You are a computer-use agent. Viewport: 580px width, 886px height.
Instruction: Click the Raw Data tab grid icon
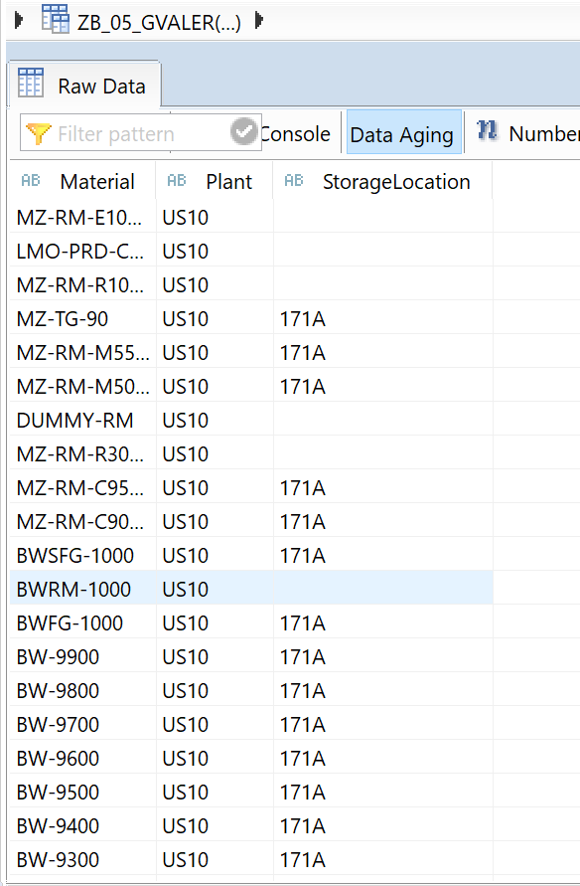click(x=31, y=84)
